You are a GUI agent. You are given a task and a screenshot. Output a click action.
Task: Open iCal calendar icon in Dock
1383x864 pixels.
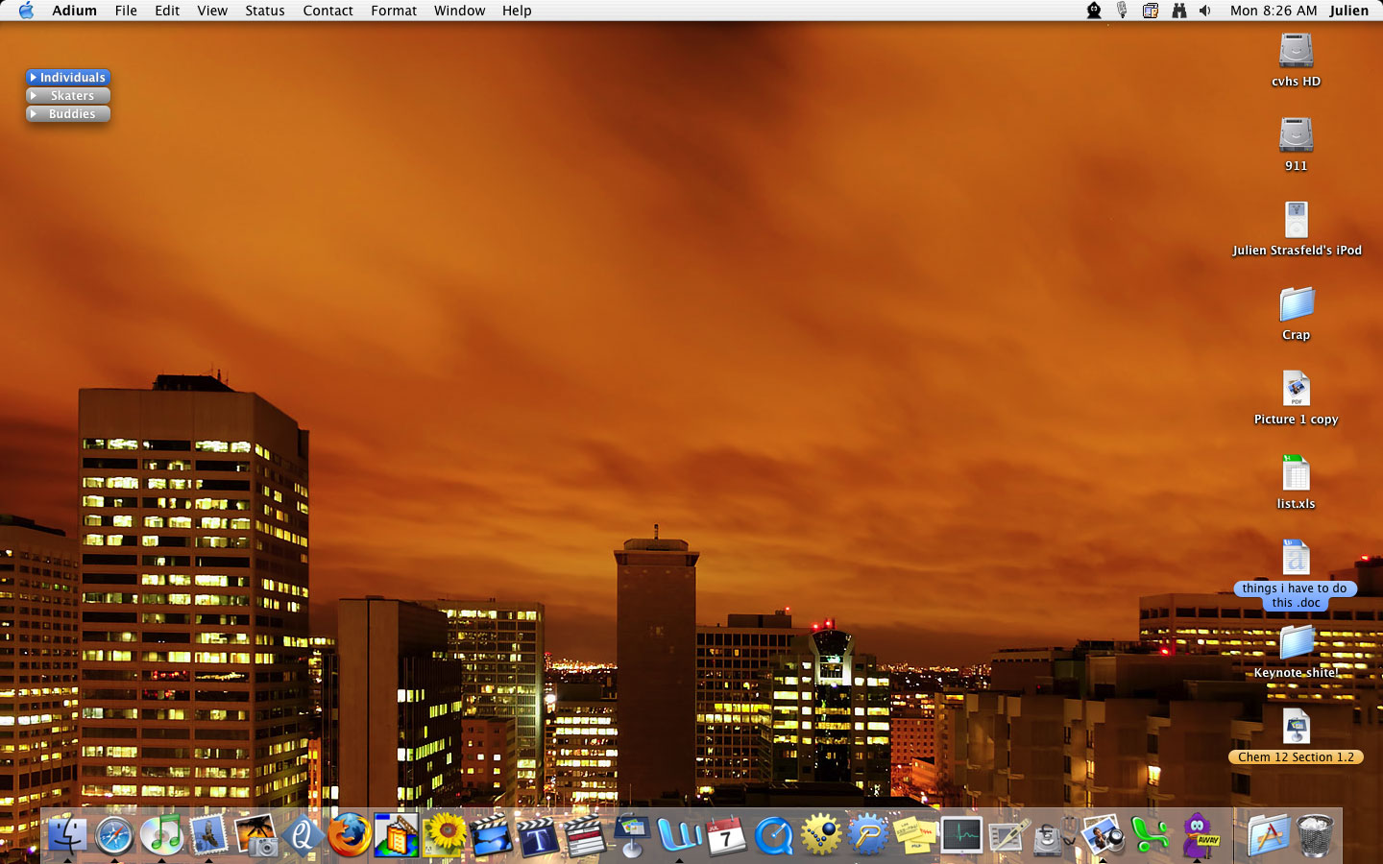726,834
